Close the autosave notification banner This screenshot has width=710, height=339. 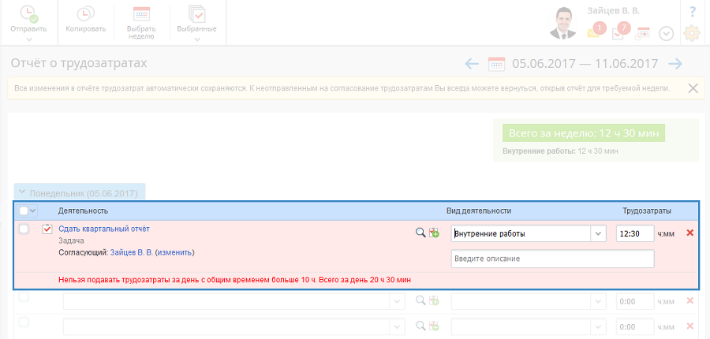click(693, 88)
